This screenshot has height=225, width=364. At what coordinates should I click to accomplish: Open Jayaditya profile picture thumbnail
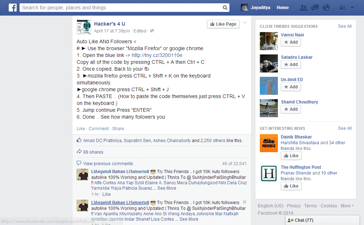point(244,8)
